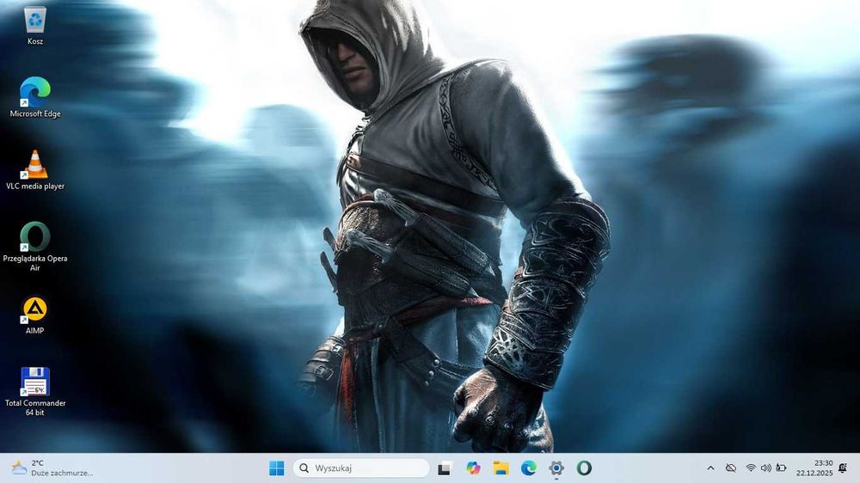The image size is (860, 483).
Task: Open notifications bell icon
Action: 843,468
